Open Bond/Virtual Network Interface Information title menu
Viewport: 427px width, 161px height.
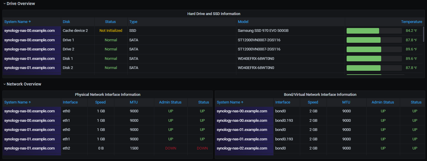tap(320, 95)
